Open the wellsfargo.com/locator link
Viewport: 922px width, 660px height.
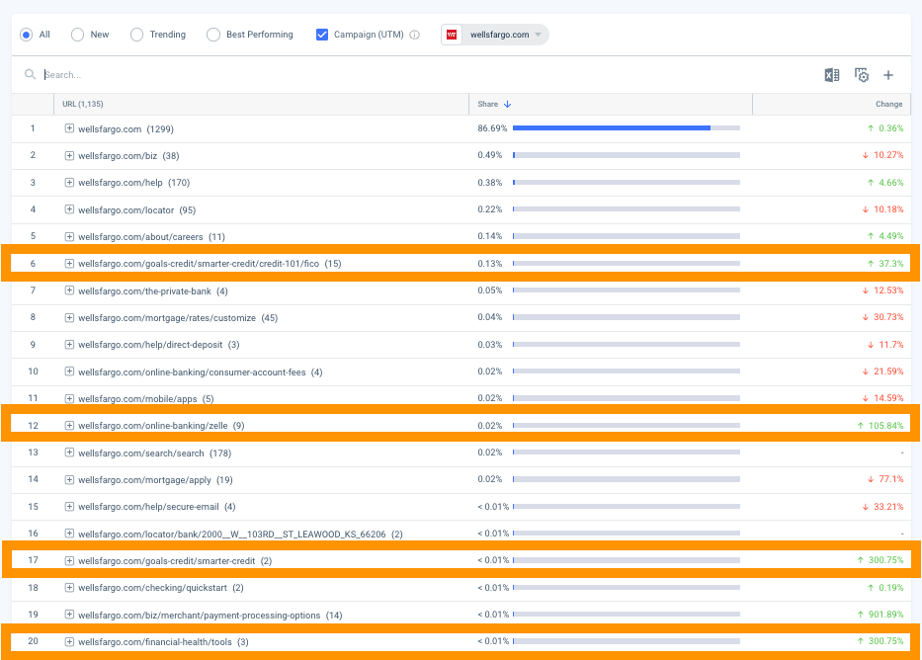(x=126, y=209)
